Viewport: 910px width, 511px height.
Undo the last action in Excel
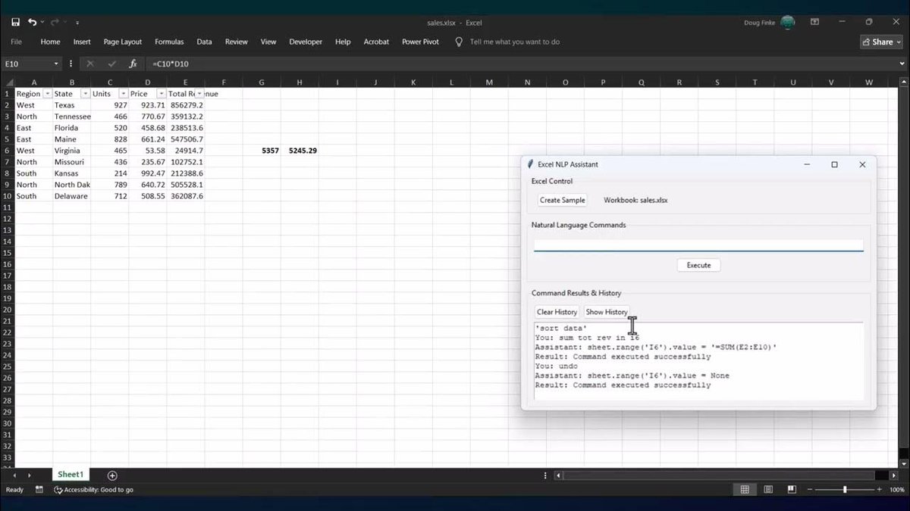click(32, 23)
